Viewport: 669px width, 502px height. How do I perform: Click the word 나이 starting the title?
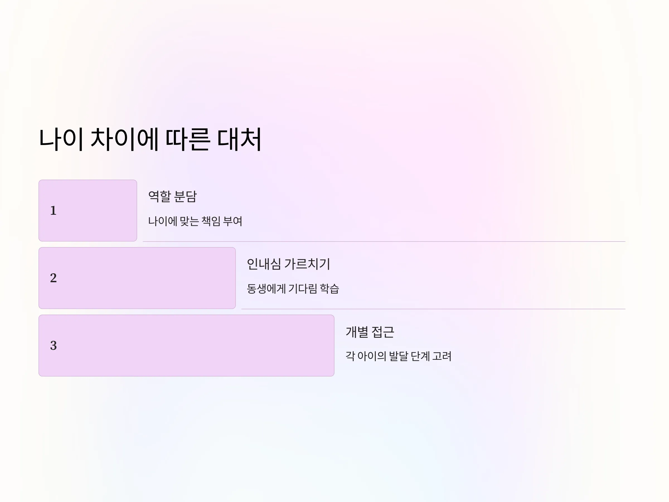(61, 139)
